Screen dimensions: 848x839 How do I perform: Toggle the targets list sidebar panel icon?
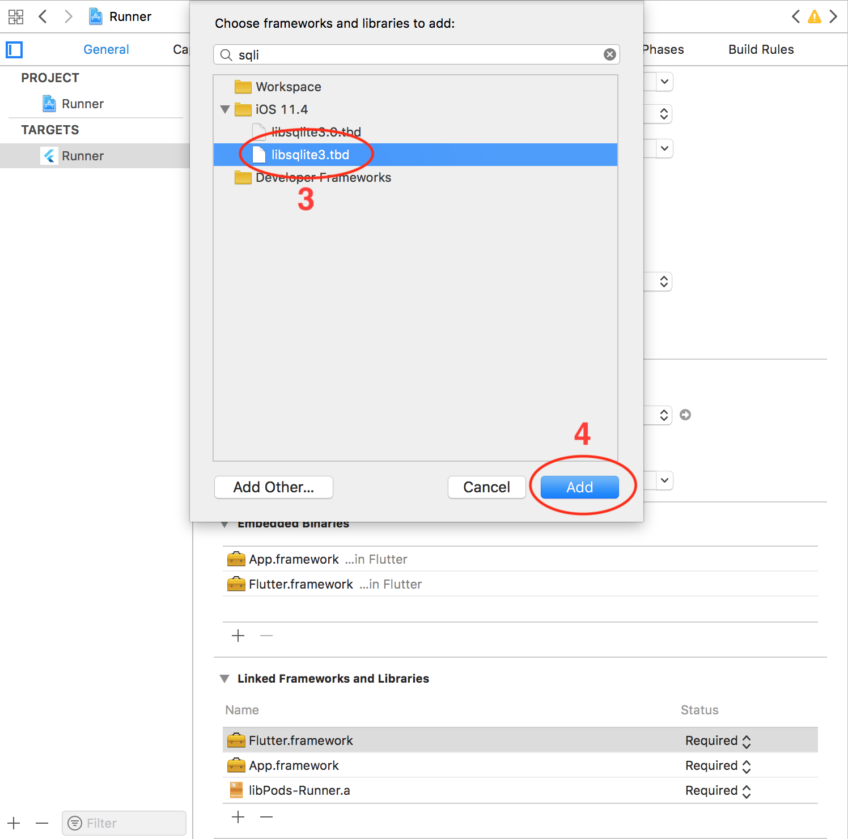14,50
